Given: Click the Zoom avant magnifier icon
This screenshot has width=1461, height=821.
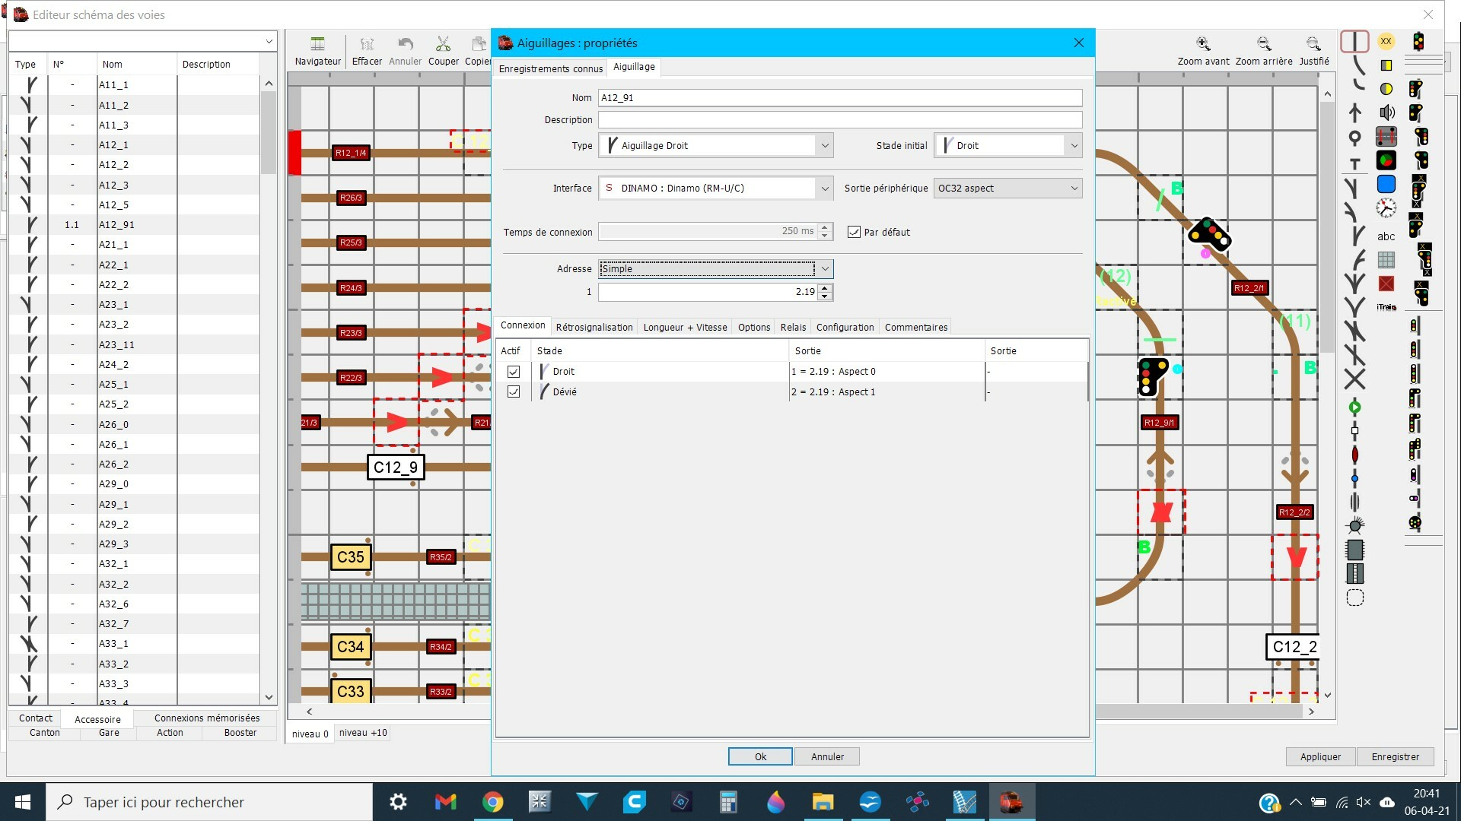Looking at the screenshot, I should [1203, 44].
